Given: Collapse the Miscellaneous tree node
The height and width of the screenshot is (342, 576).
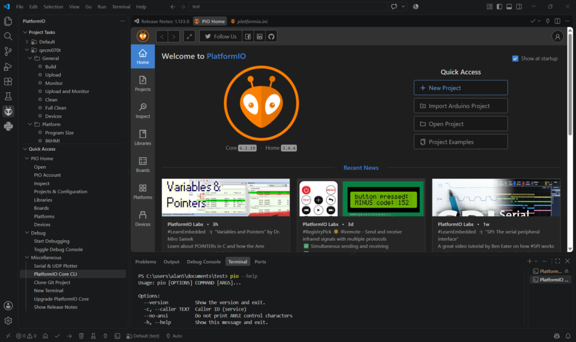Looking at the screenshot, I should coord(27,258).
